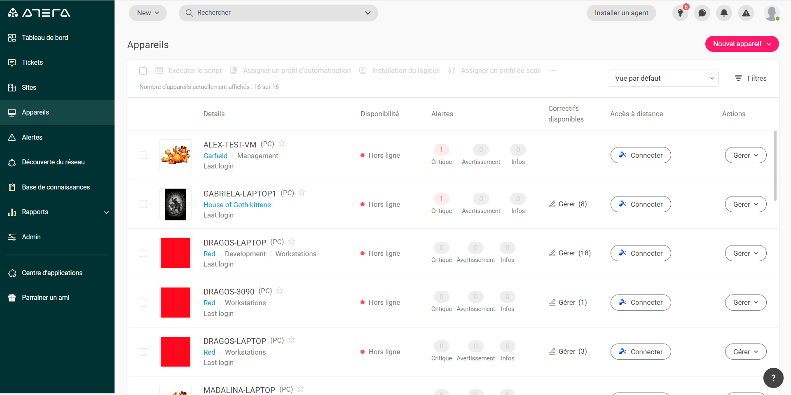Open Gérer dropdown for DRAGOS-3090

pos(746,302)
